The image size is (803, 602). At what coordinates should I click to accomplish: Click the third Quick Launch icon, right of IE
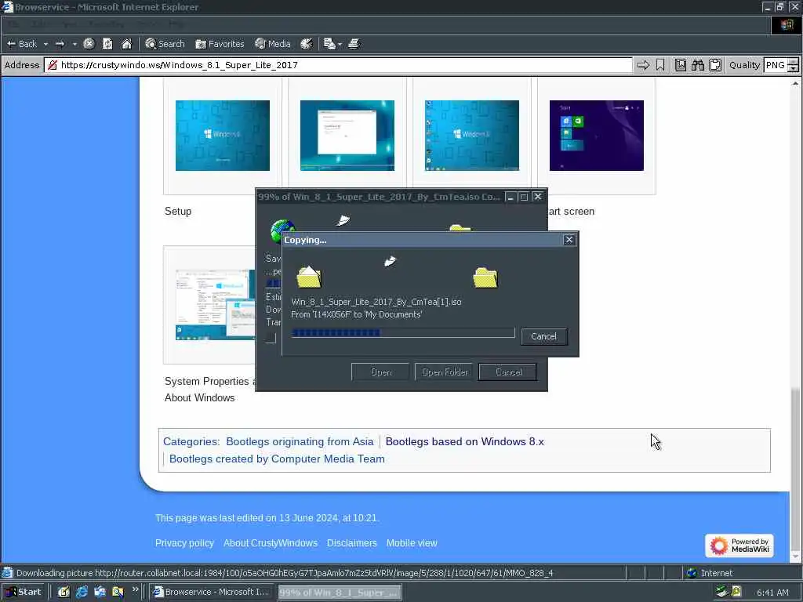click(100, 593)
